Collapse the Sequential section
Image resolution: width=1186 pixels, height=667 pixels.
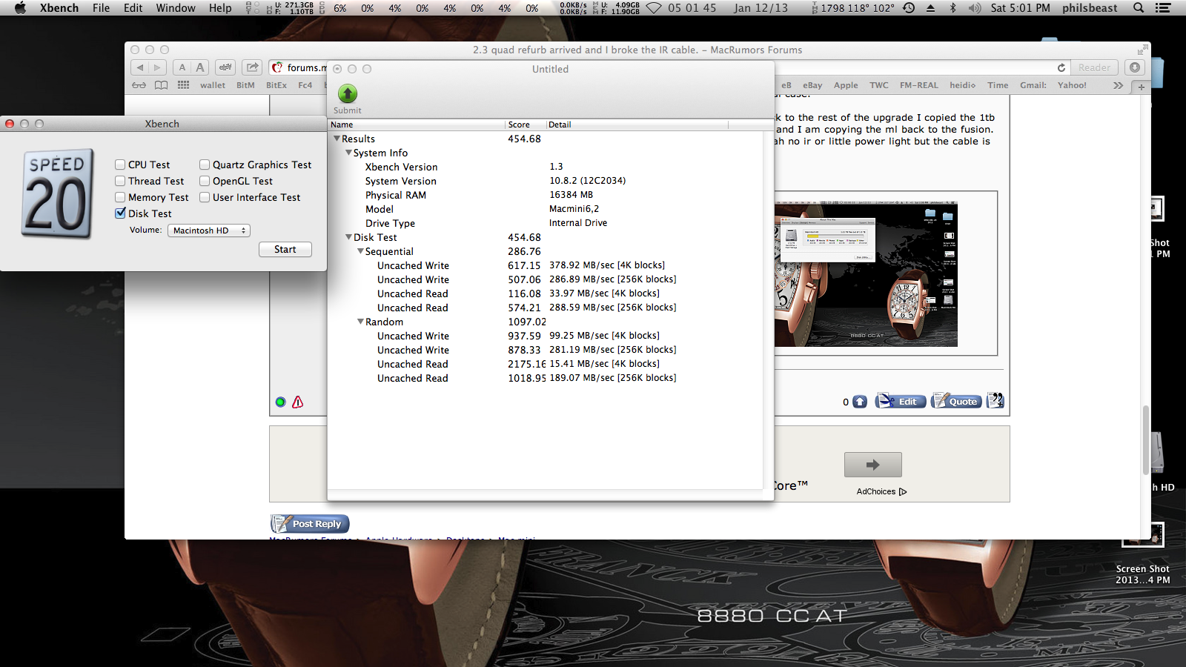360,251
